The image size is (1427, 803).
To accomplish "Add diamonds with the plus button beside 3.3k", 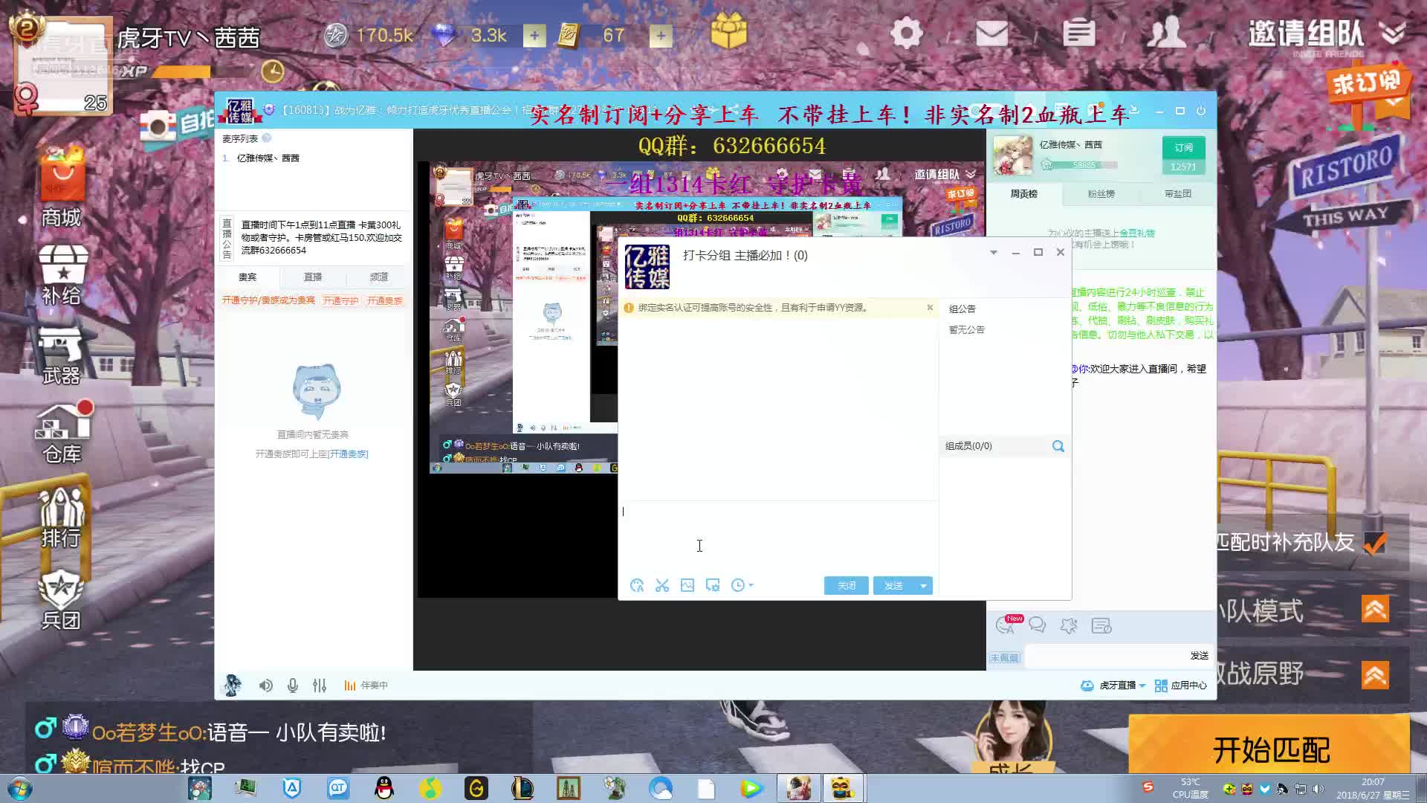I will (x=534, y=35).
